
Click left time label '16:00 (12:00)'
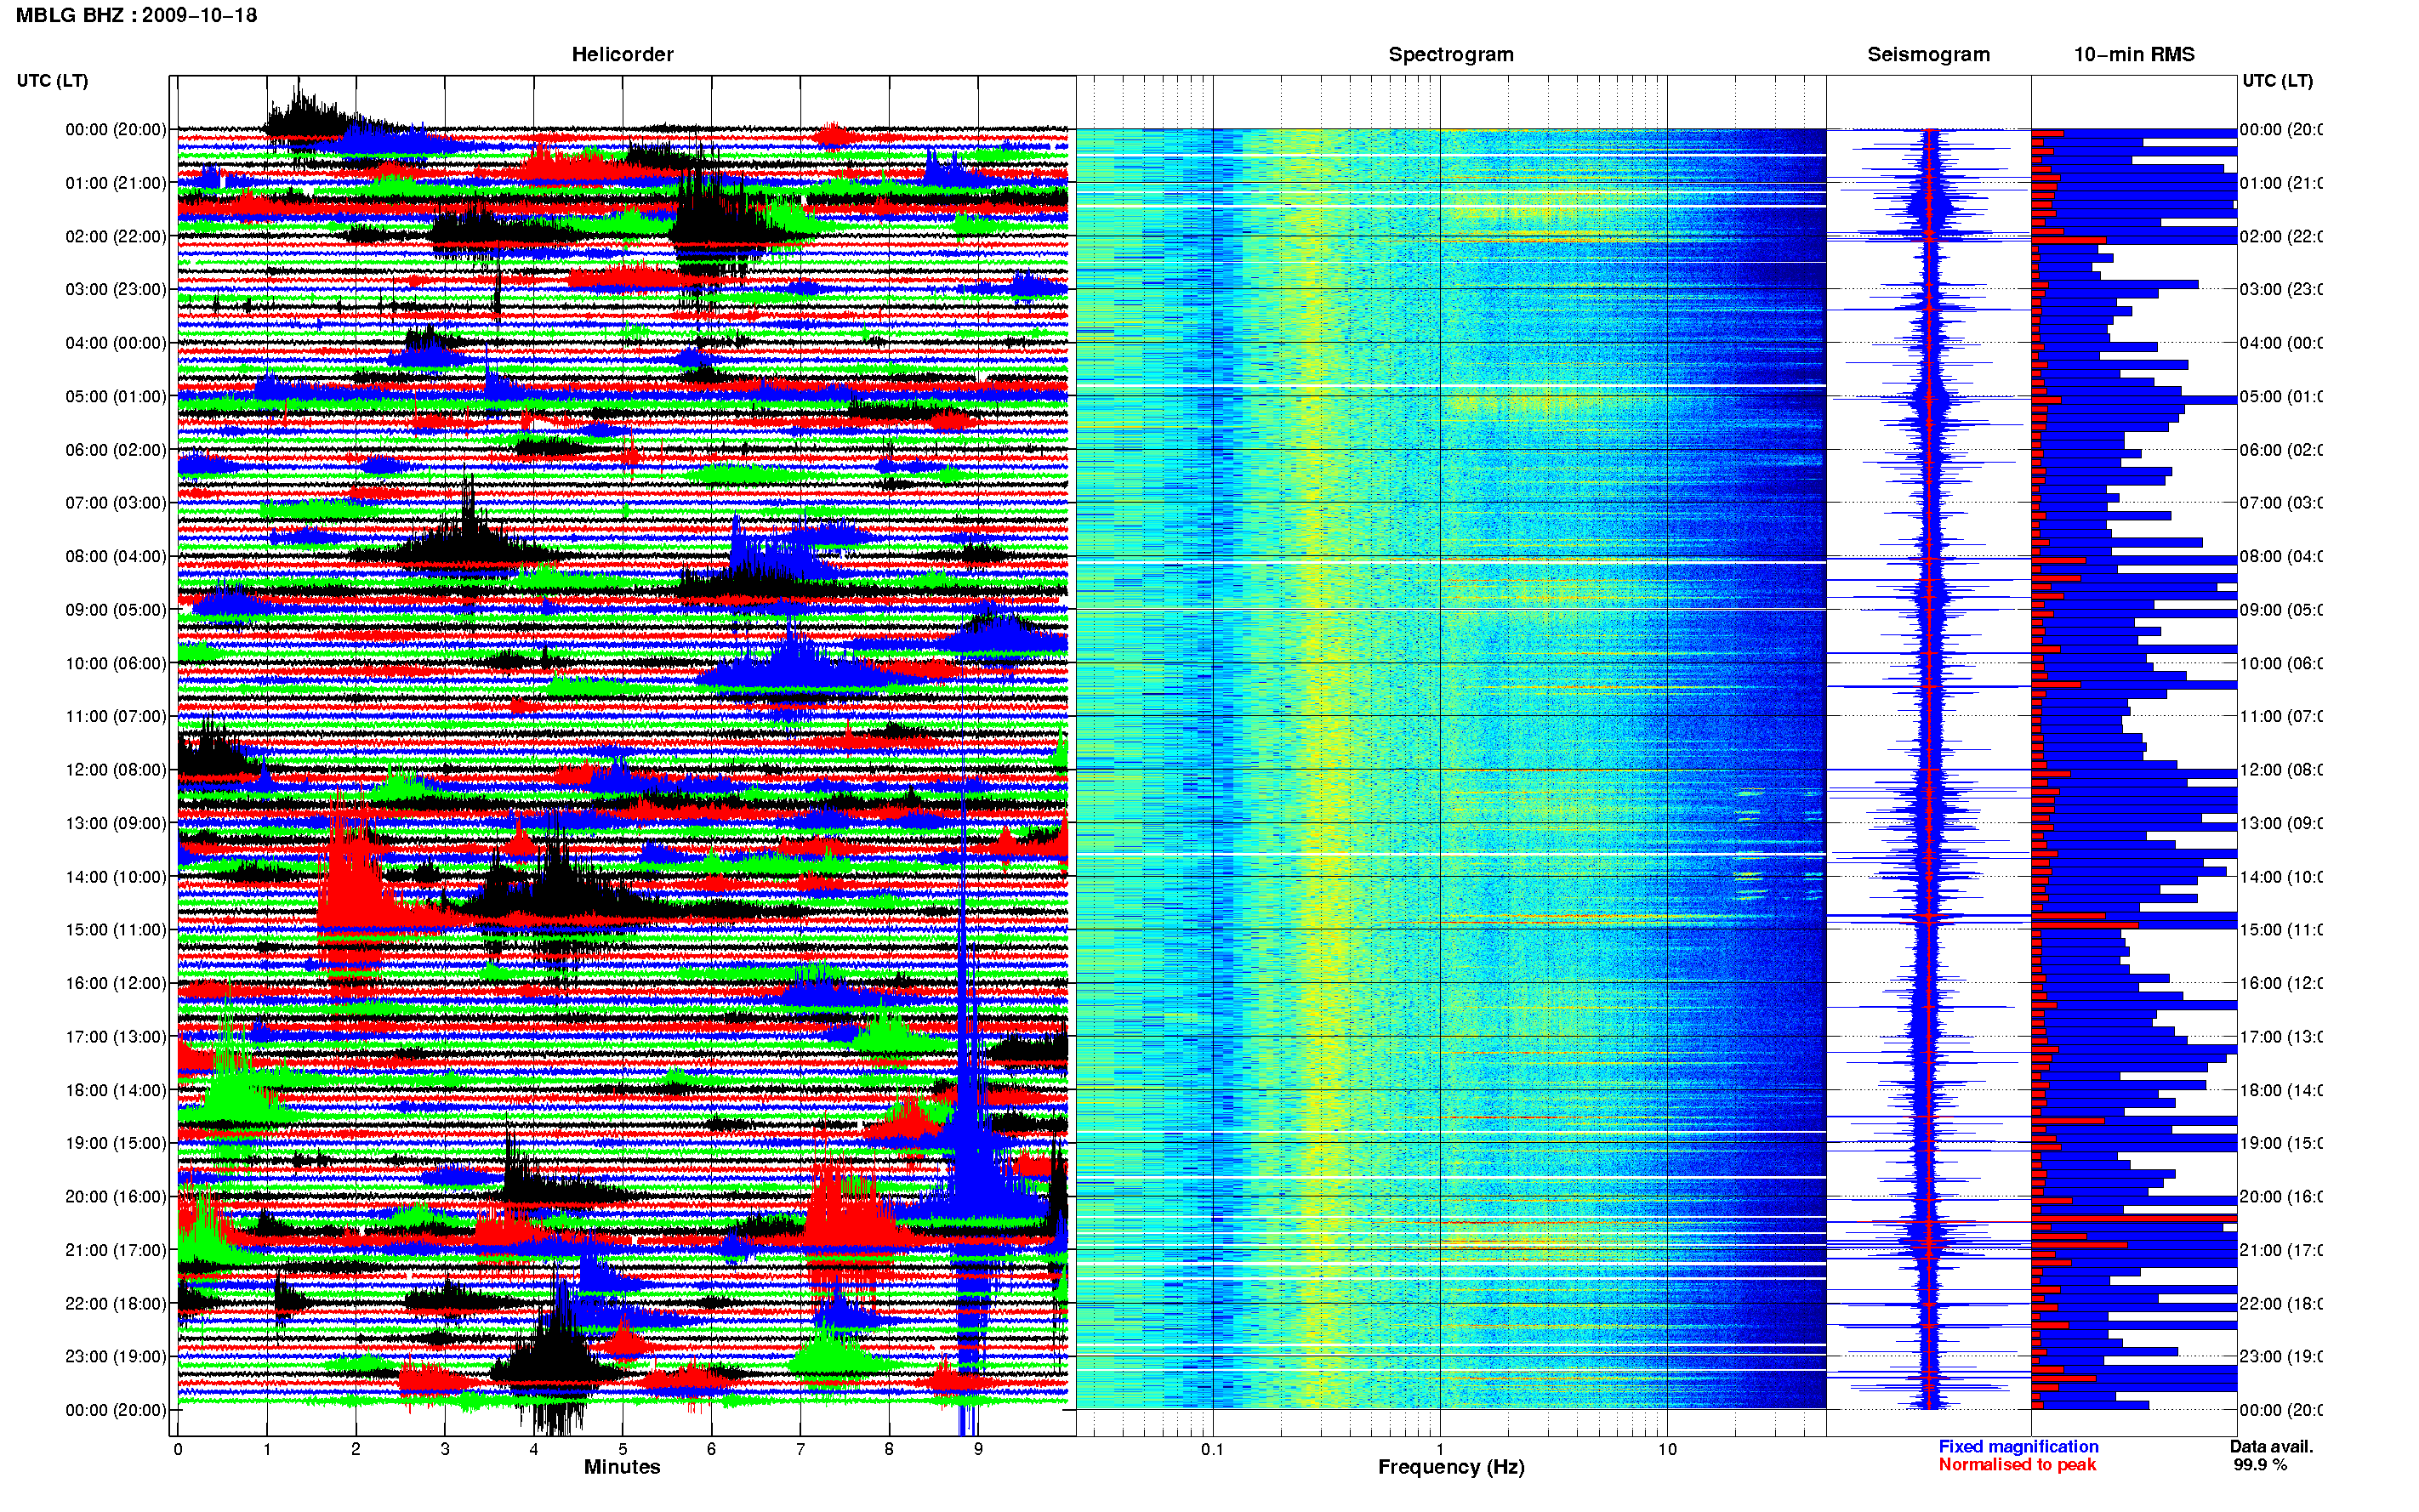pyautogui.click(x=116, y=983)
